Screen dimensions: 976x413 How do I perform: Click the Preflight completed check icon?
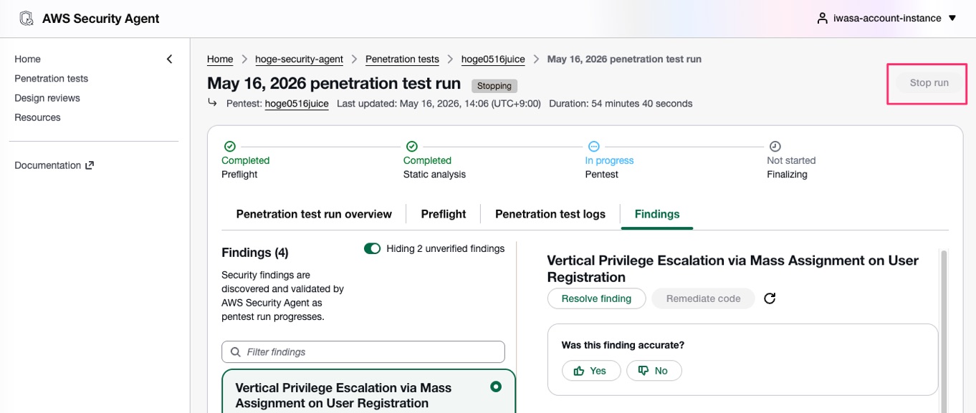(x=229, y=146)
